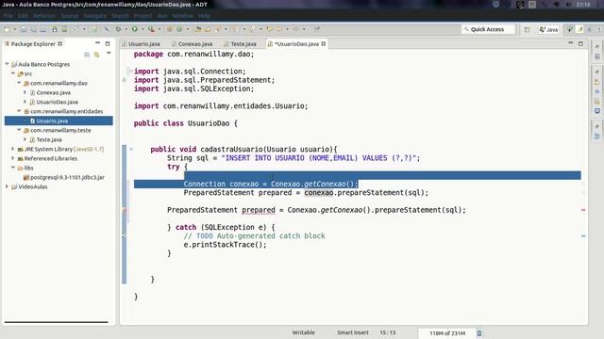Collapse the com.renanwillamy.dao package
Image resolution: width=604 pixels, height=339 pixels.
[x=19, y=83]
